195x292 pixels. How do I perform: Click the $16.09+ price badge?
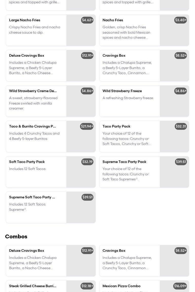(x=180, y=286)
